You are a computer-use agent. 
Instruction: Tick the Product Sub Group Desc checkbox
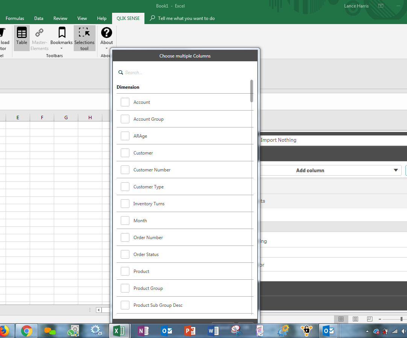tap(125, 305)
